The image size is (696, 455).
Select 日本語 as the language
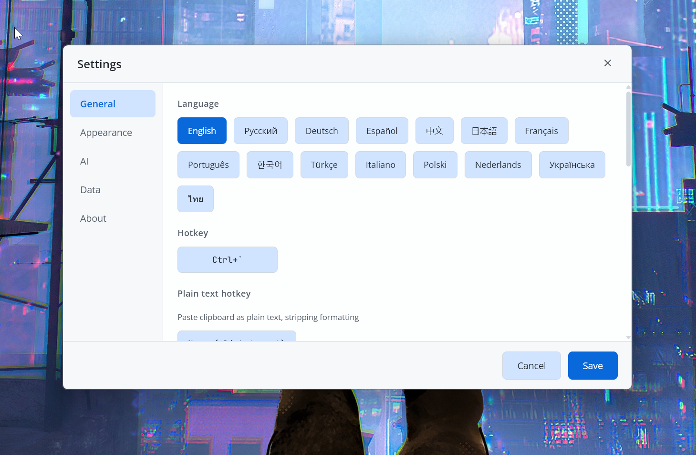[484, 131]
